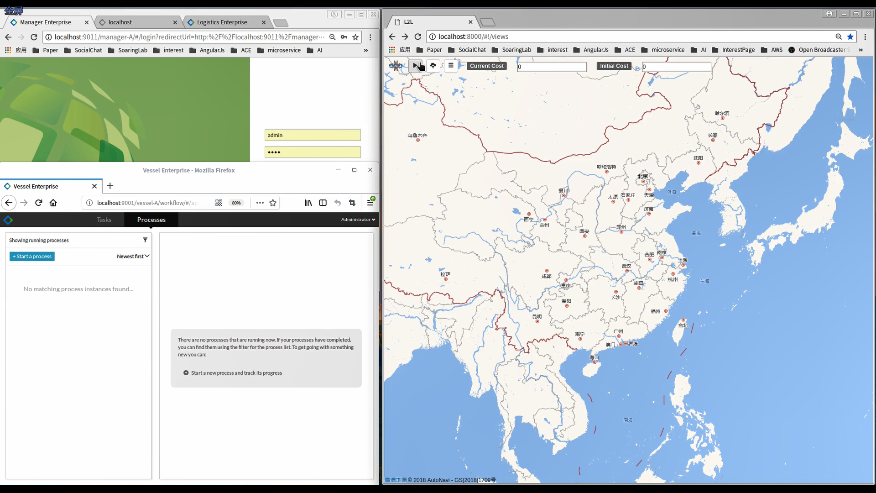Image resolution: width=876 pixels, height=493 pixels.
Task: Click the cloud upload icon on the map toolbar
Action: (433, 66)
